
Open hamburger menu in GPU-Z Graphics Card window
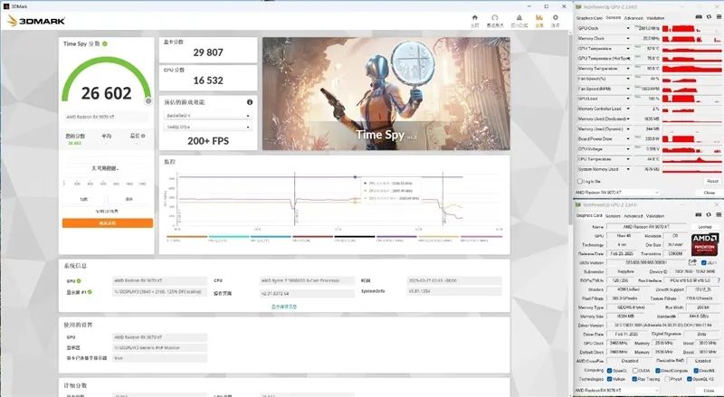(x=717, y=214)
